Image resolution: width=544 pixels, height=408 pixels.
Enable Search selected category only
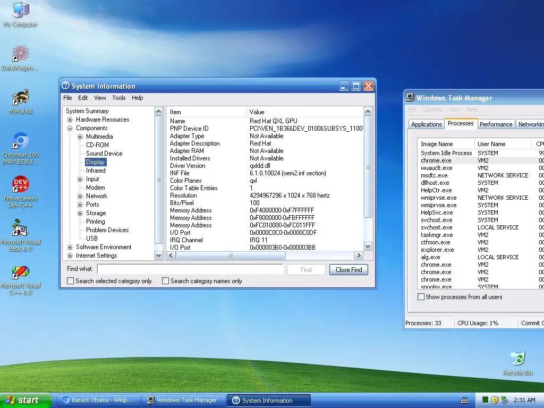coord(70,280)
